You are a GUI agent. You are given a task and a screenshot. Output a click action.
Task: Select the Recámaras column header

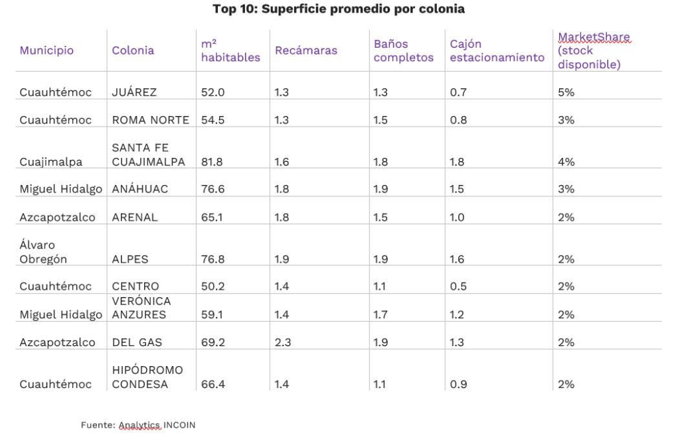point(305,50)
